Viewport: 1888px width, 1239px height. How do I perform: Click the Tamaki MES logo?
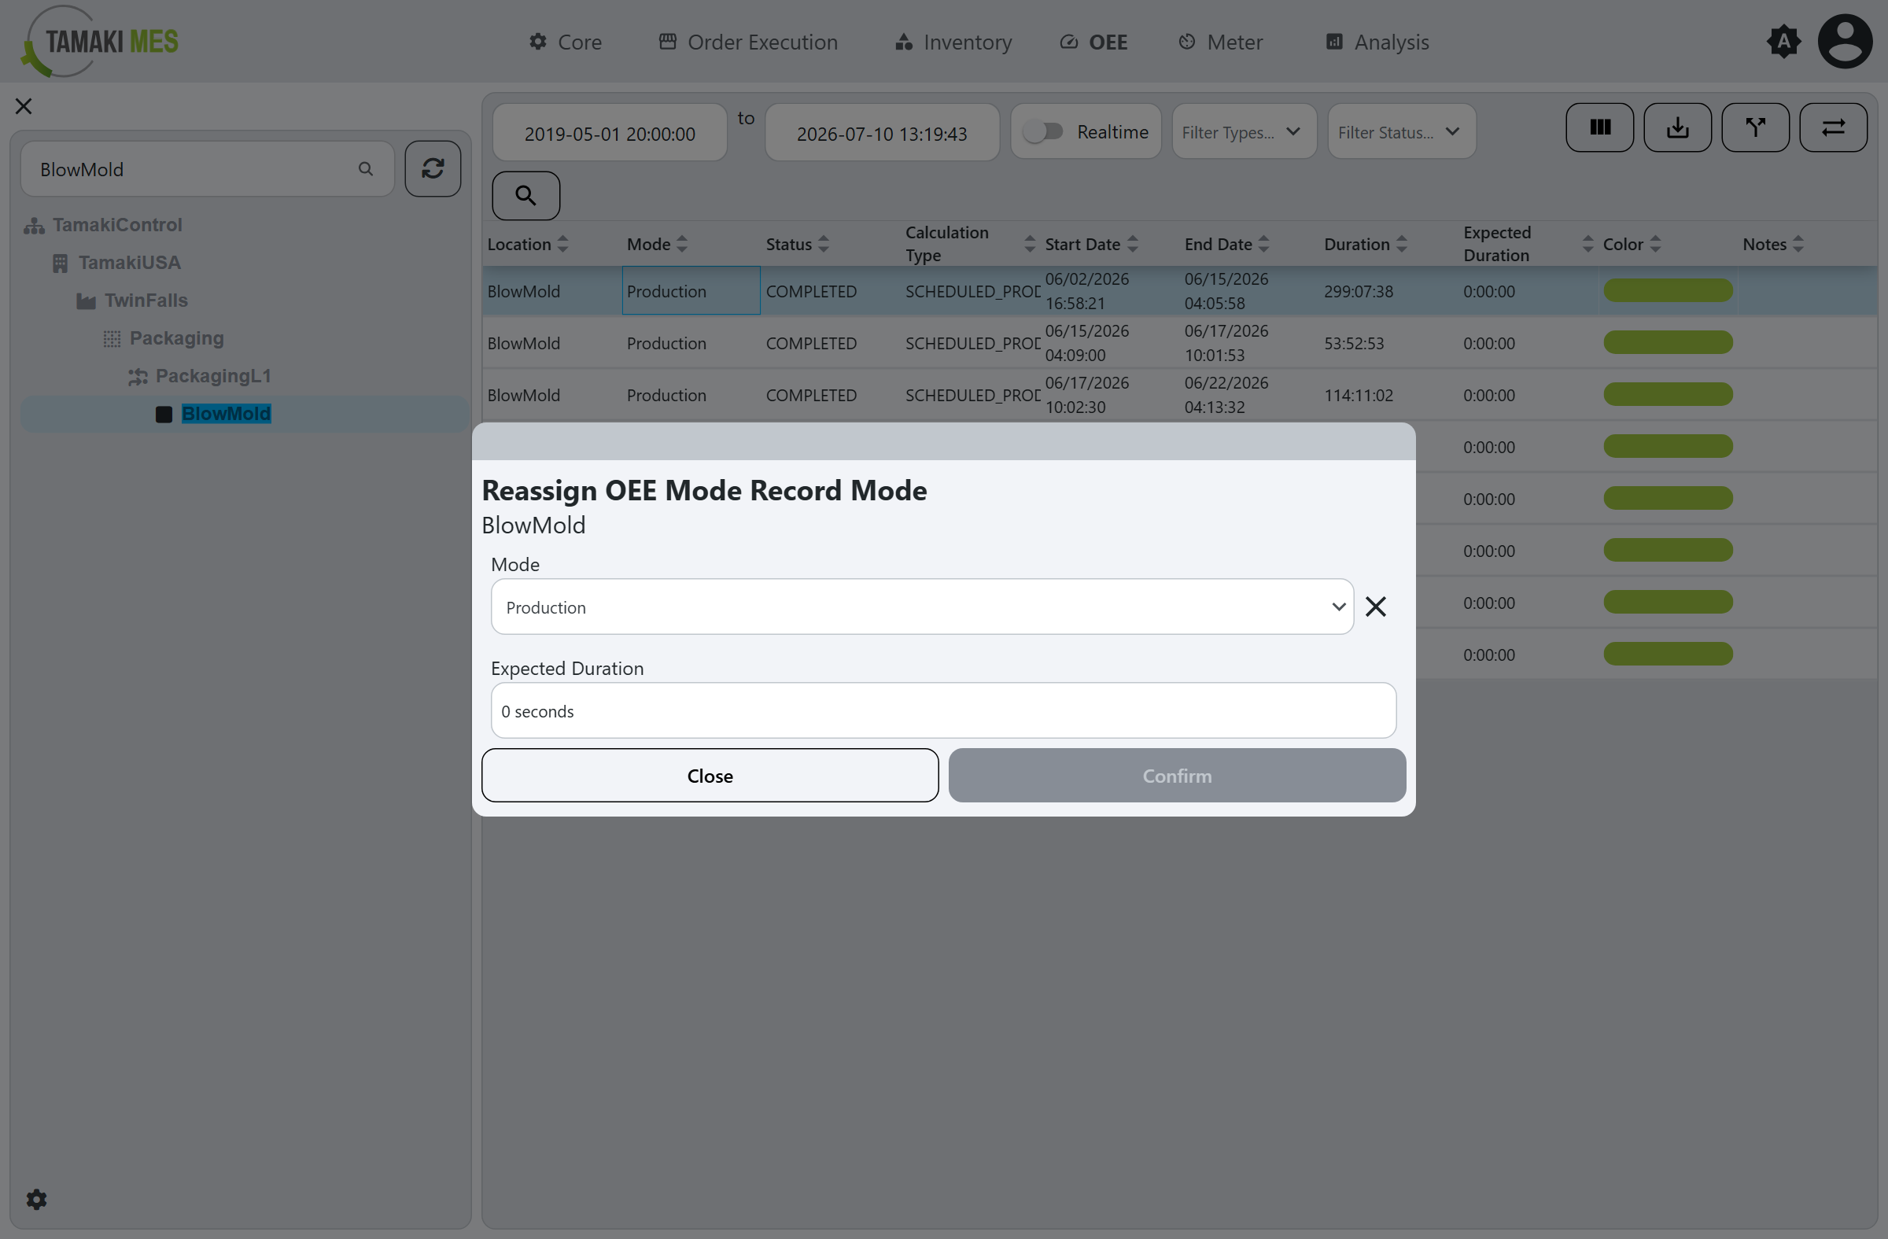tap(100, 41)
